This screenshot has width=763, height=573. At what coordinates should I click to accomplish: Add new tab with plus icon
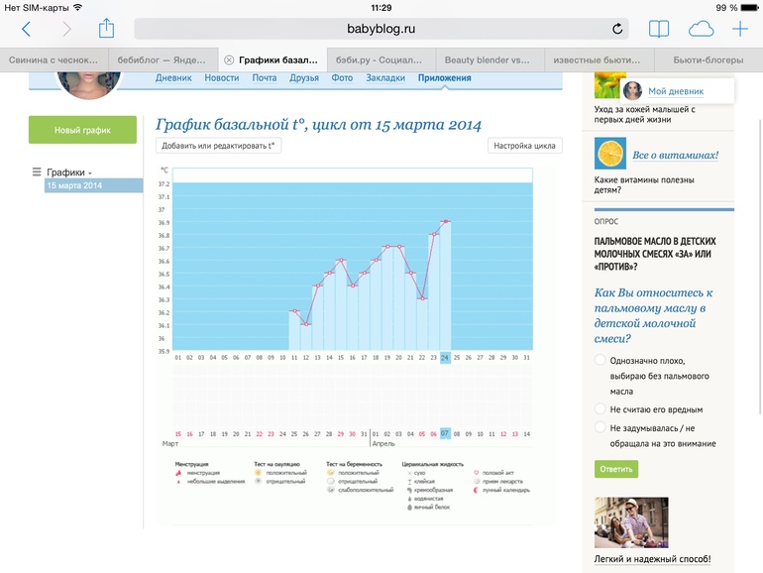pyautogui.click(x=739, y=30)
